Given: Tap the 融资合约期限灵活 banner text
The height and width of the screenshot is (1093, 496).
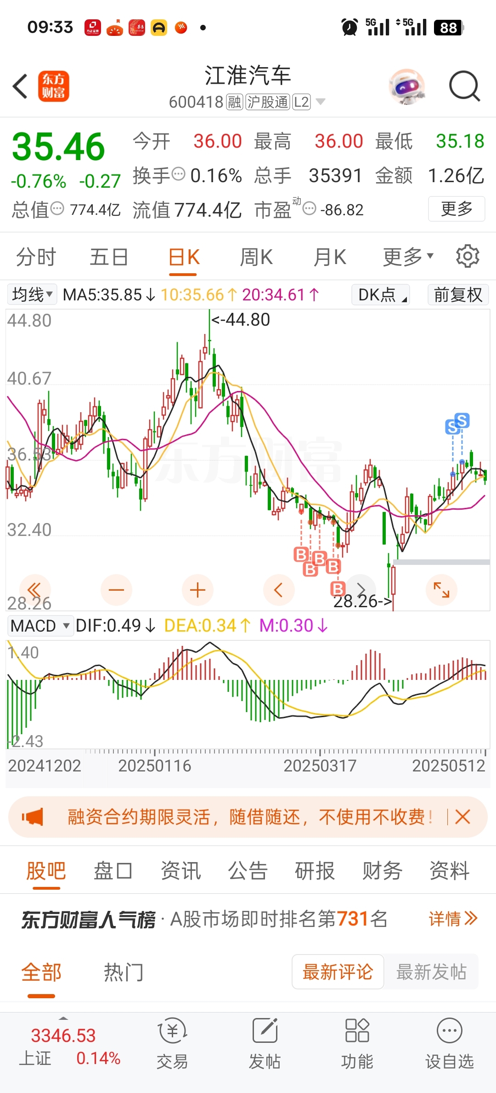Looking at the screenshot, I should (x=250, y=817).
